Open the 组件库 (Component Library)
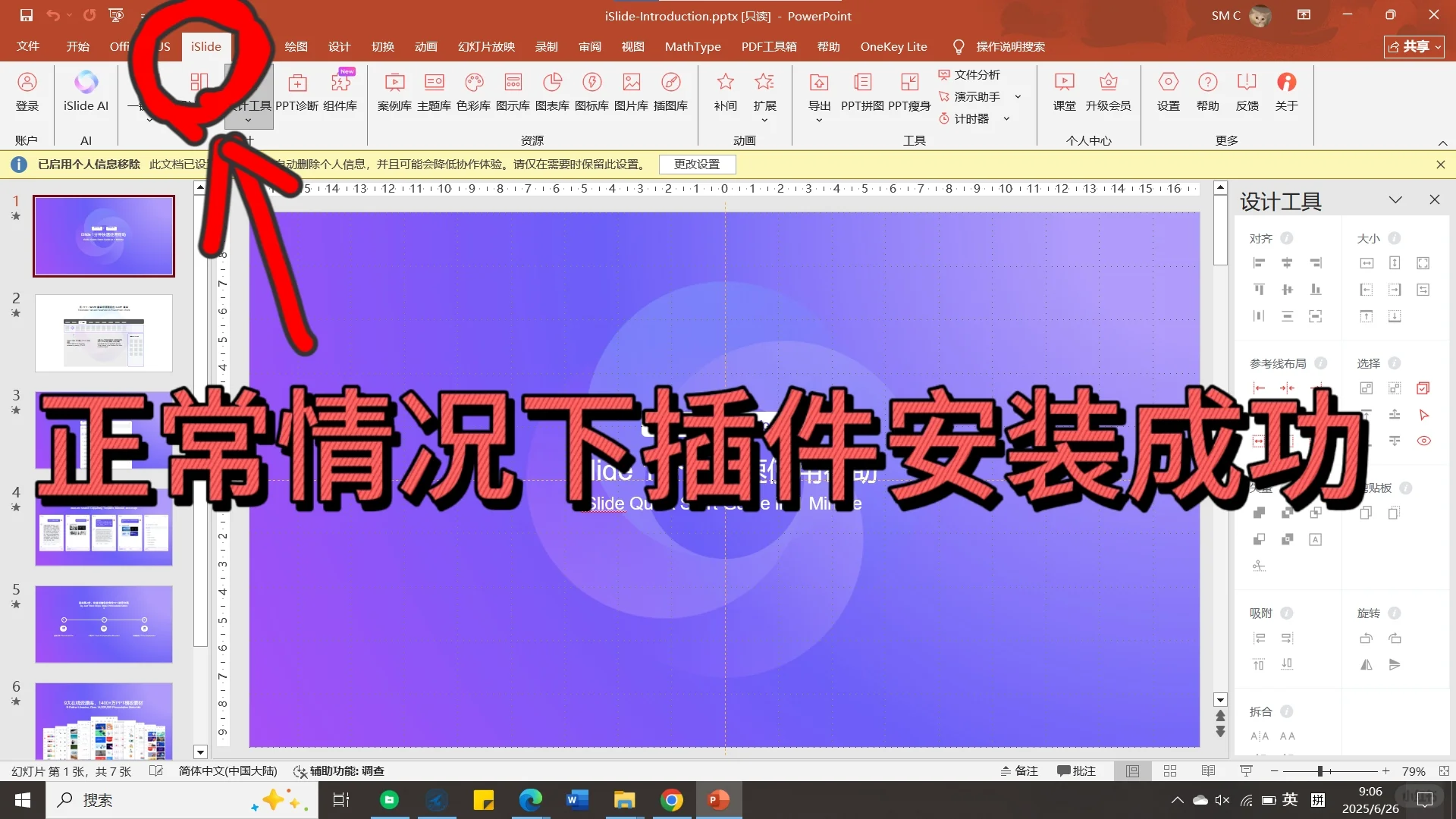1456x819 pixels. point(340,91)
